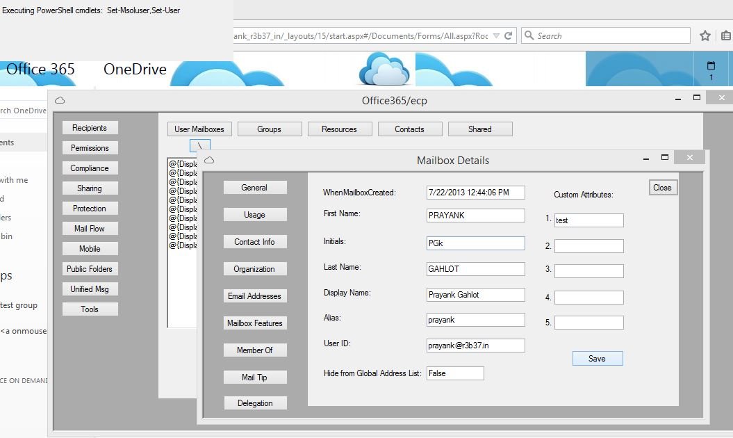Open General mailbox details

[255, 188]
